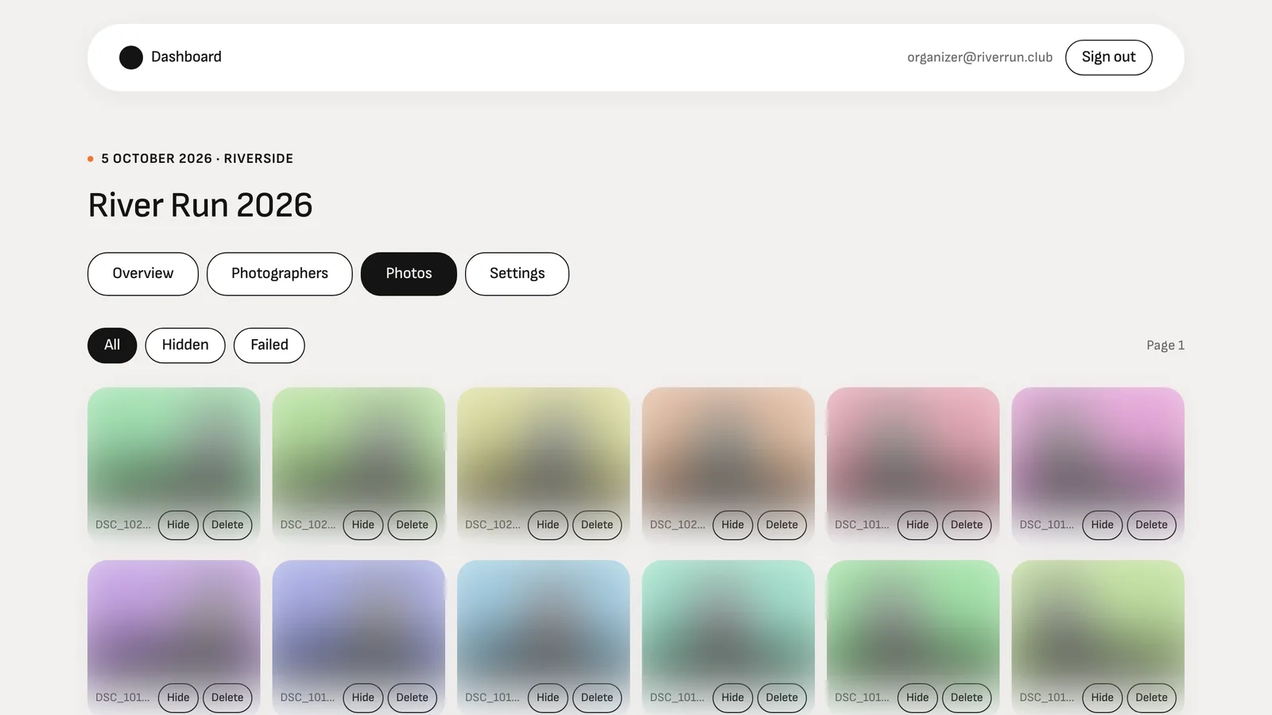
Task: Hide the sky-blue photo
Action: pyautogui.click(x=548, y=698)
